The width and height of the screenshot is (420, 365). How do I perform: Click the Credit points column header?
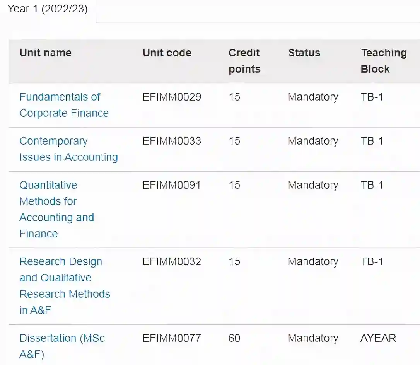(x=244, y=61)
